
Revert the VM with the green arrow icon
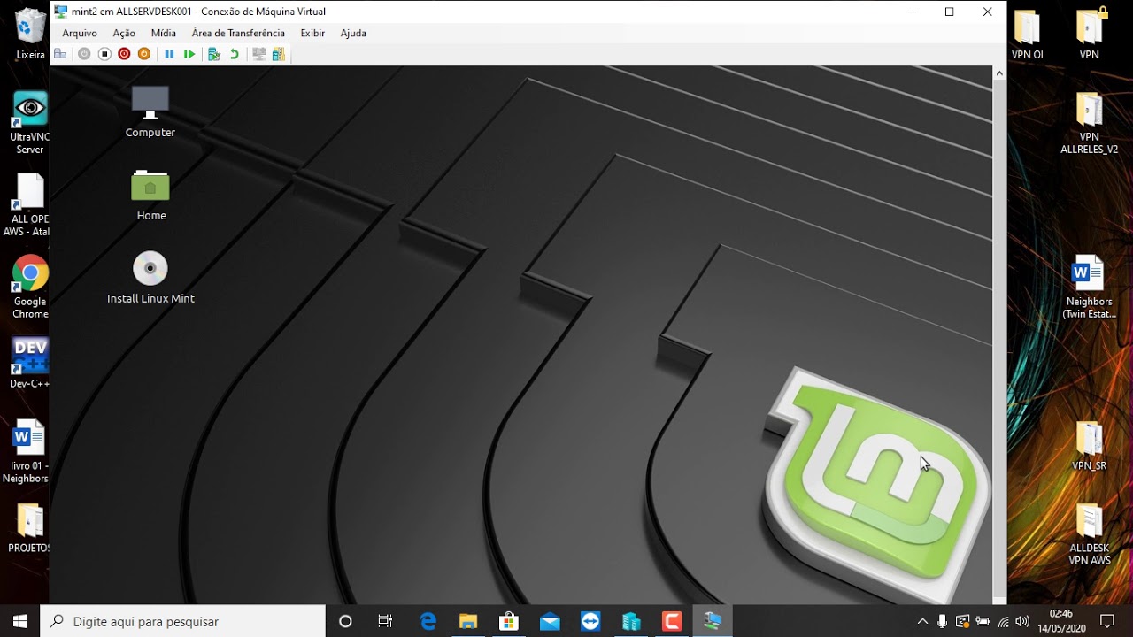click(x=235, y=54)
